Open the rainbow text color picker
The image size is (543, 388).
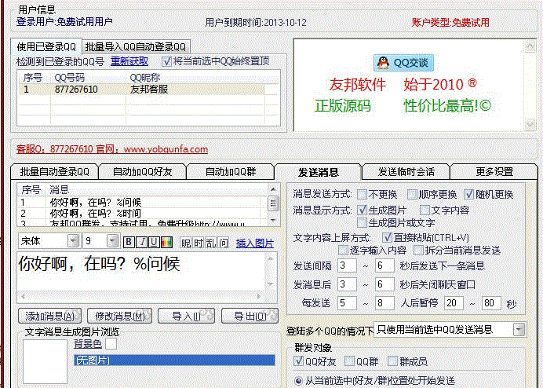click(166, 242)
